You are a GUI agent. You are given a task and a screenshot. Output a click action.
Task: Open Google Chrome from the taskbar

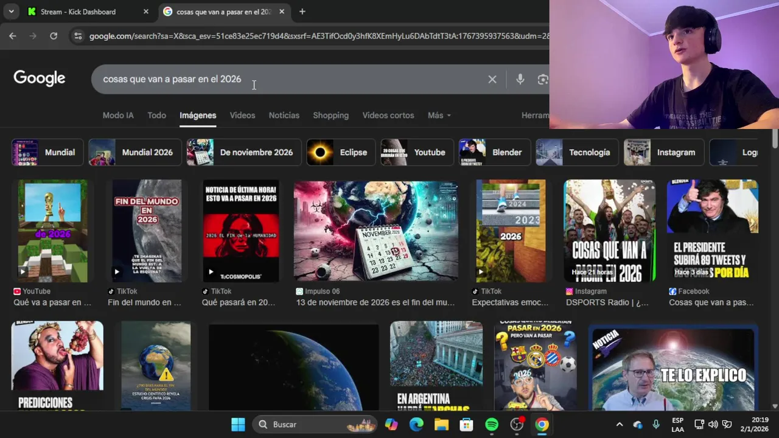click(542, 424)
